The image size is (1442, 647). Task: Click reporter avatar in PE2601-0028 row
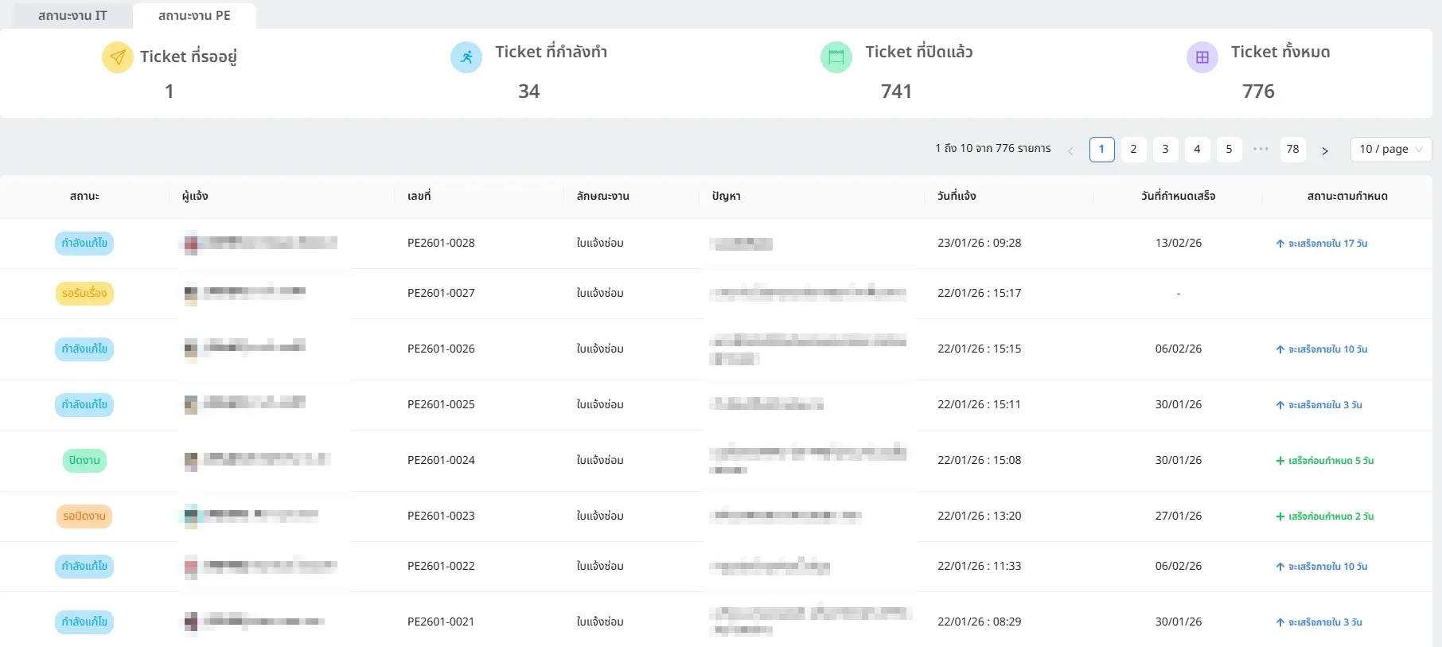click(191, 243)
